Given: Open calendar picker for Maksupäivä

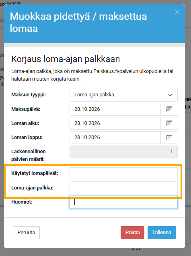Looking at the screenshot, I should coord(169,109).
